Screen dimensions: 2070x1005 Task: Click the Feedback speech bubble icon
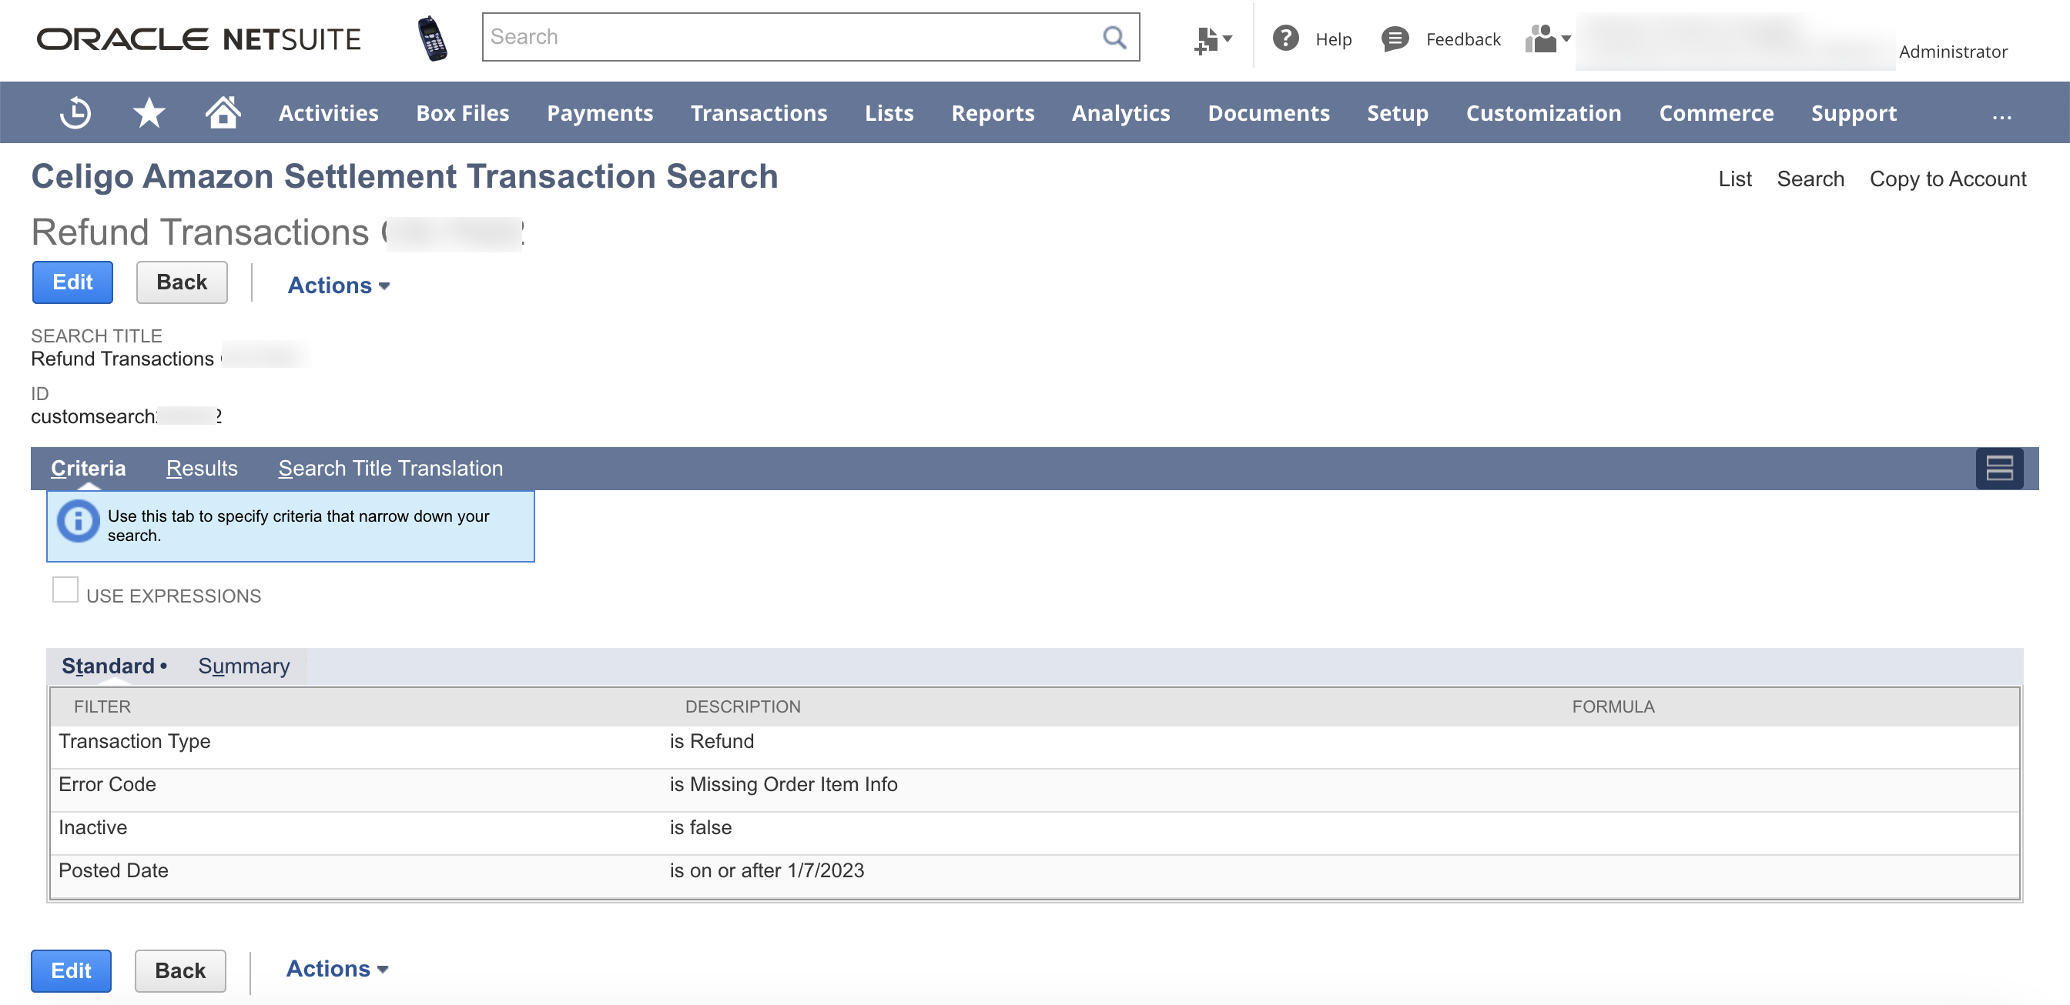click(x=1395, y=38)
